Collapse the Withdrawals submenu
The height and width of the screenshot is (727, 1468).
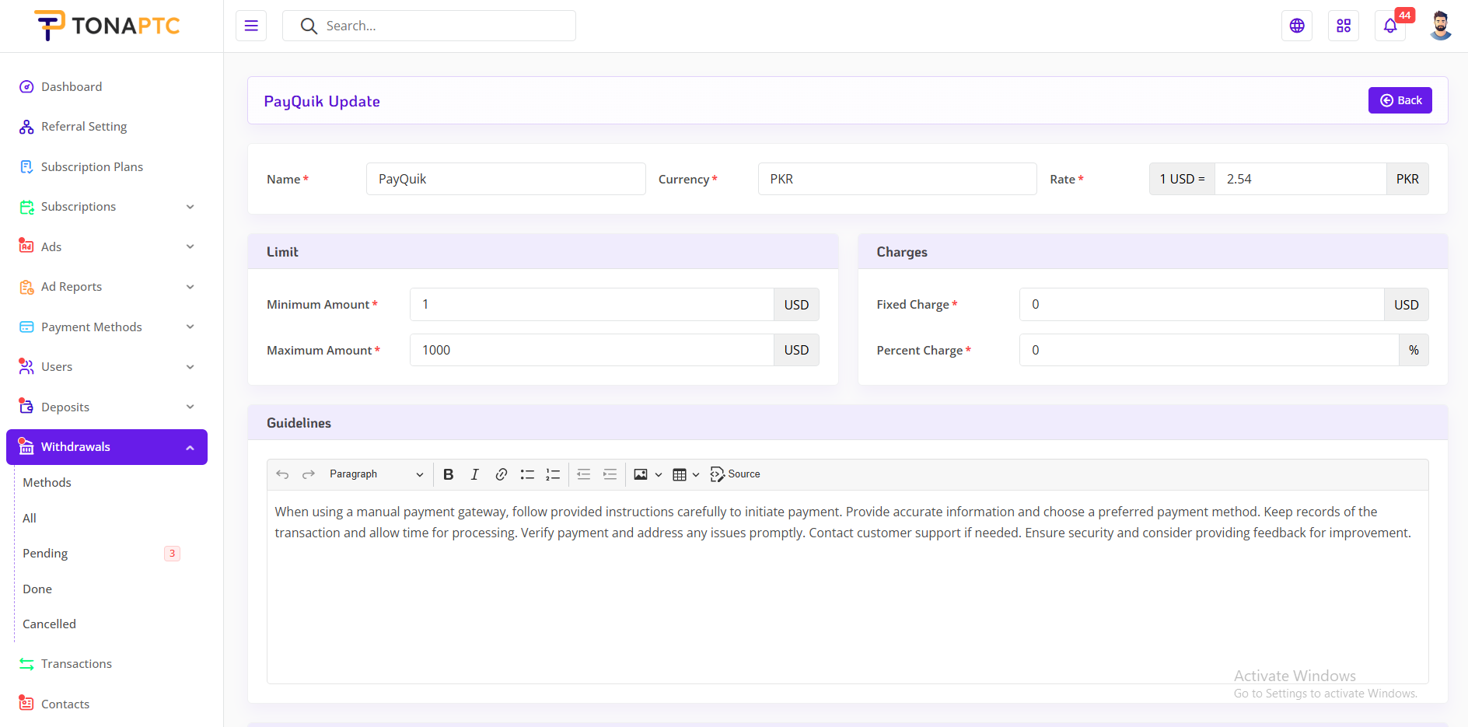190,447
